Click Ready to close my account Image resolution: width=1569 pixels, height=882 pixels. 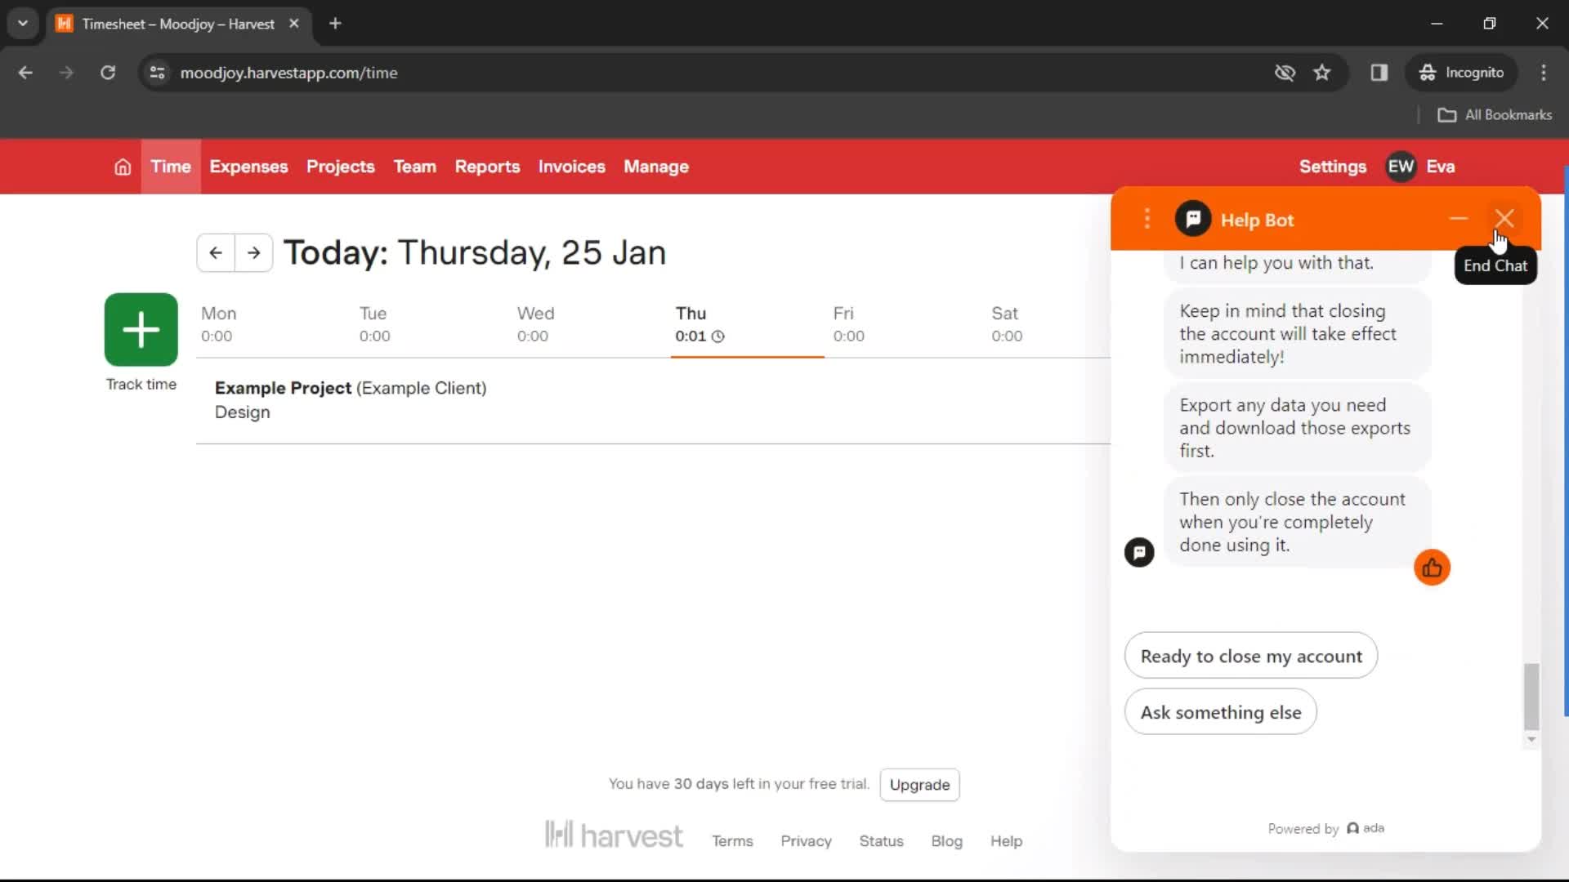pyautogui.click(x=1251, y=656)
